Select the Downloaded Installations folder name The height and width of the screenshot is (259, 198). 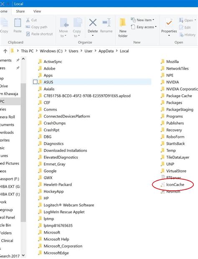tap(65, 151)
